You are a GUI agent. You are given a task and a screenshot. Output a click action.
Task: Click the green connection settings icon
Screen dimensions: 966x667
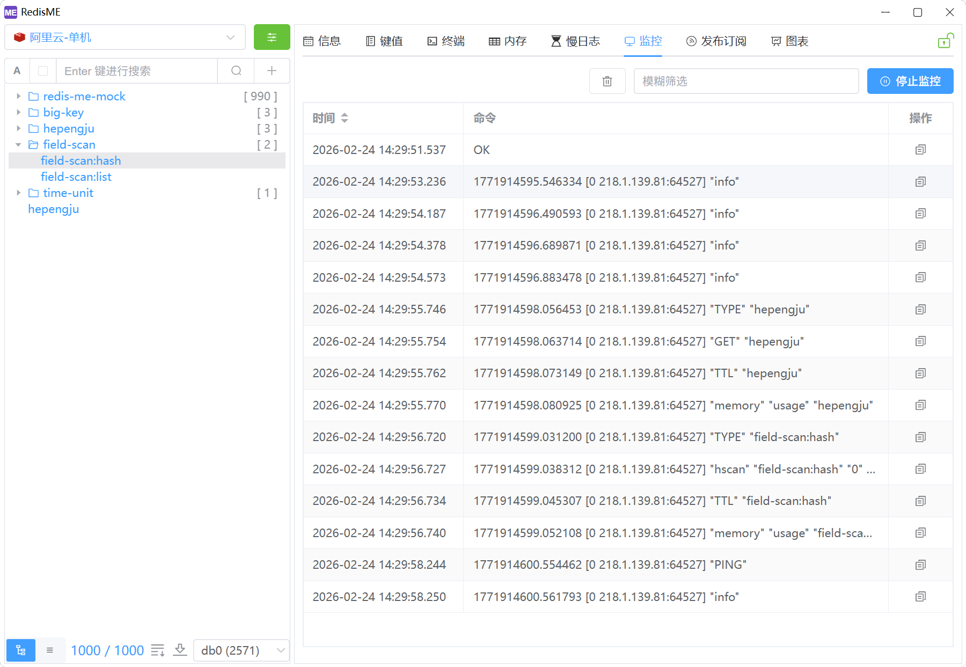coord(272,38)
